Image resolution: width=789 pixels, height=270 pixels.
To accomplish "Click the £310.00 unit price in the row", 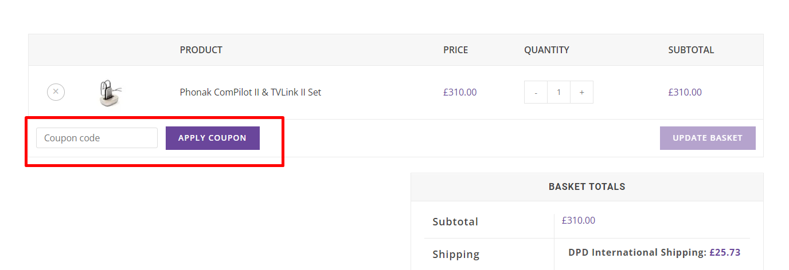I will coord(460,92).
